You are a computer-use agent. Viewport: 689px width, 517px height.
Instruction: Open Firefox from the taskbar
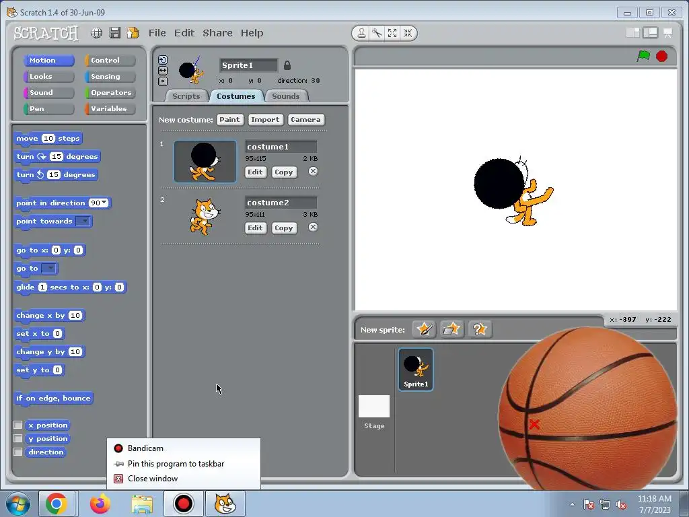100,504
